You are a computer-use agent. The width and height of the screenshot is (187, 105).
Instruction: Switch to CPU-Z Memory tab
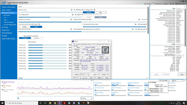click(89, 44)
